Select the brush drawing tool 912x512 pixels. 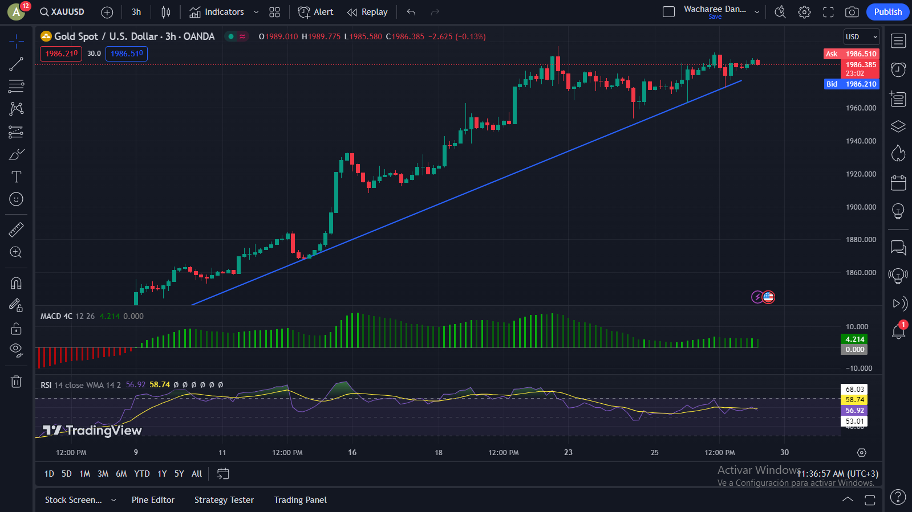(16, 154)
